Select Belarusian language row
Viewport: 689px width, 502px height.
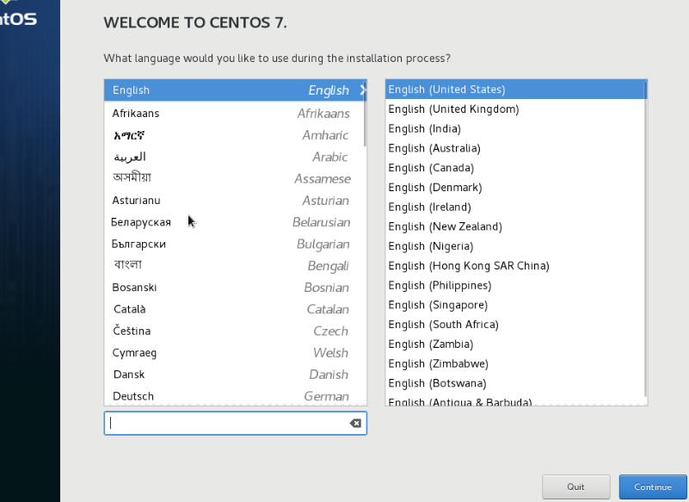point(235,222)
